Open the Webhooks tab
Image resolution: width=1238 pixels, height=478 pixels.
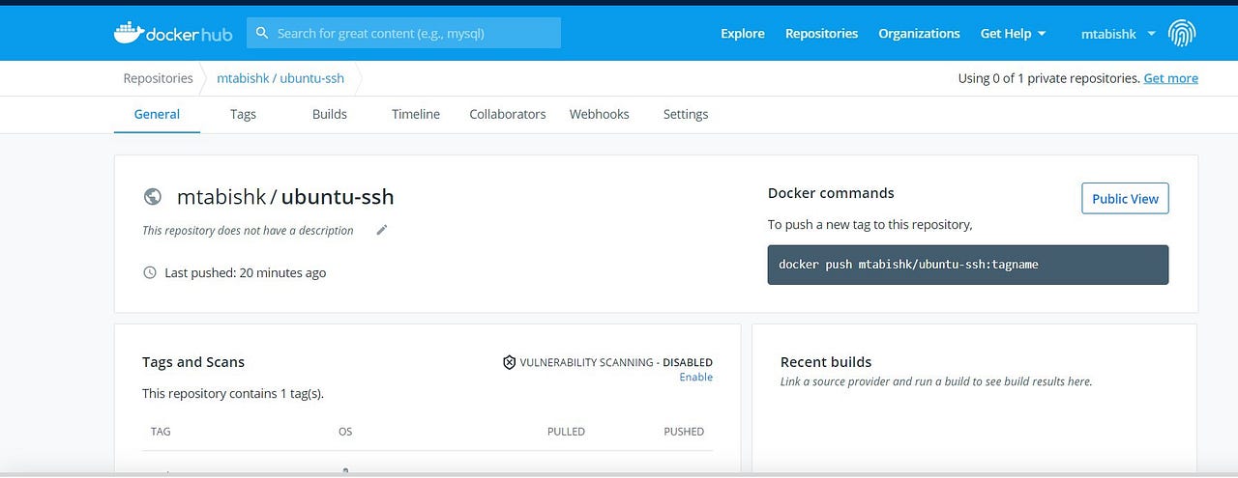(x=599, y=114)
